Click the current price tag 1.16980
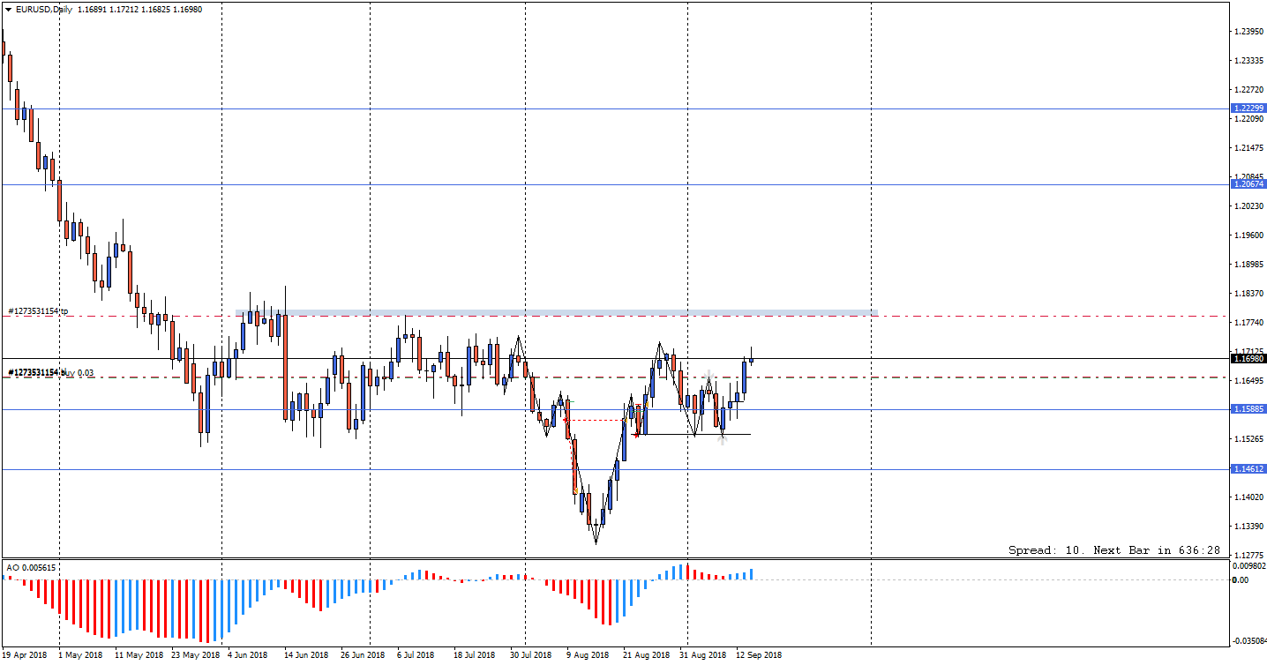 click(1248, 358)
